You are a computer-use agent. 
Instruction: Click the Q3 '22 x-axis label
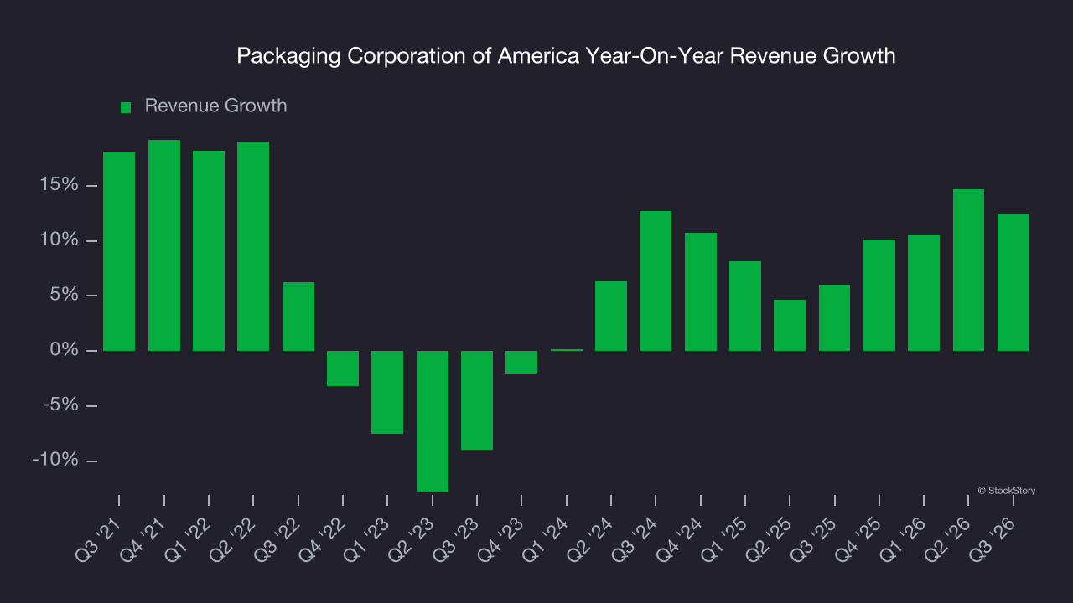[277, 540]
